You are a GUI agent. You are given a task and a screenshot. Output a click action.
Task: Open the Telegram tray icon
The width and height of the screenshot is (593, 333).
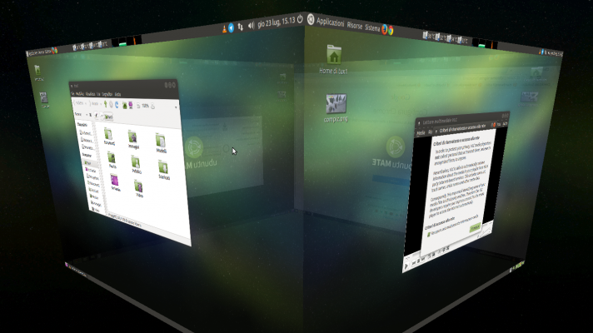232,27
